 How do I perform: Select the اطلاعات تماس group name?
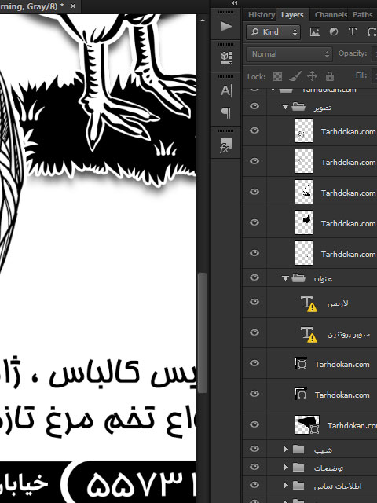338,486
